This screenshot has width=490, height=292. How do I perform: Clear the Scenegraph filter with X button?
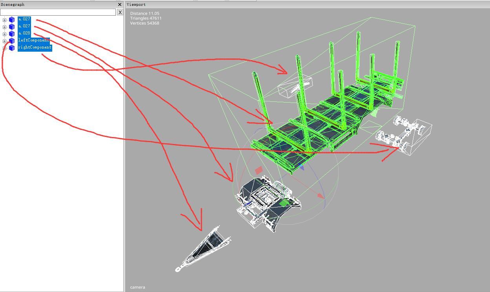click(120, 12)
